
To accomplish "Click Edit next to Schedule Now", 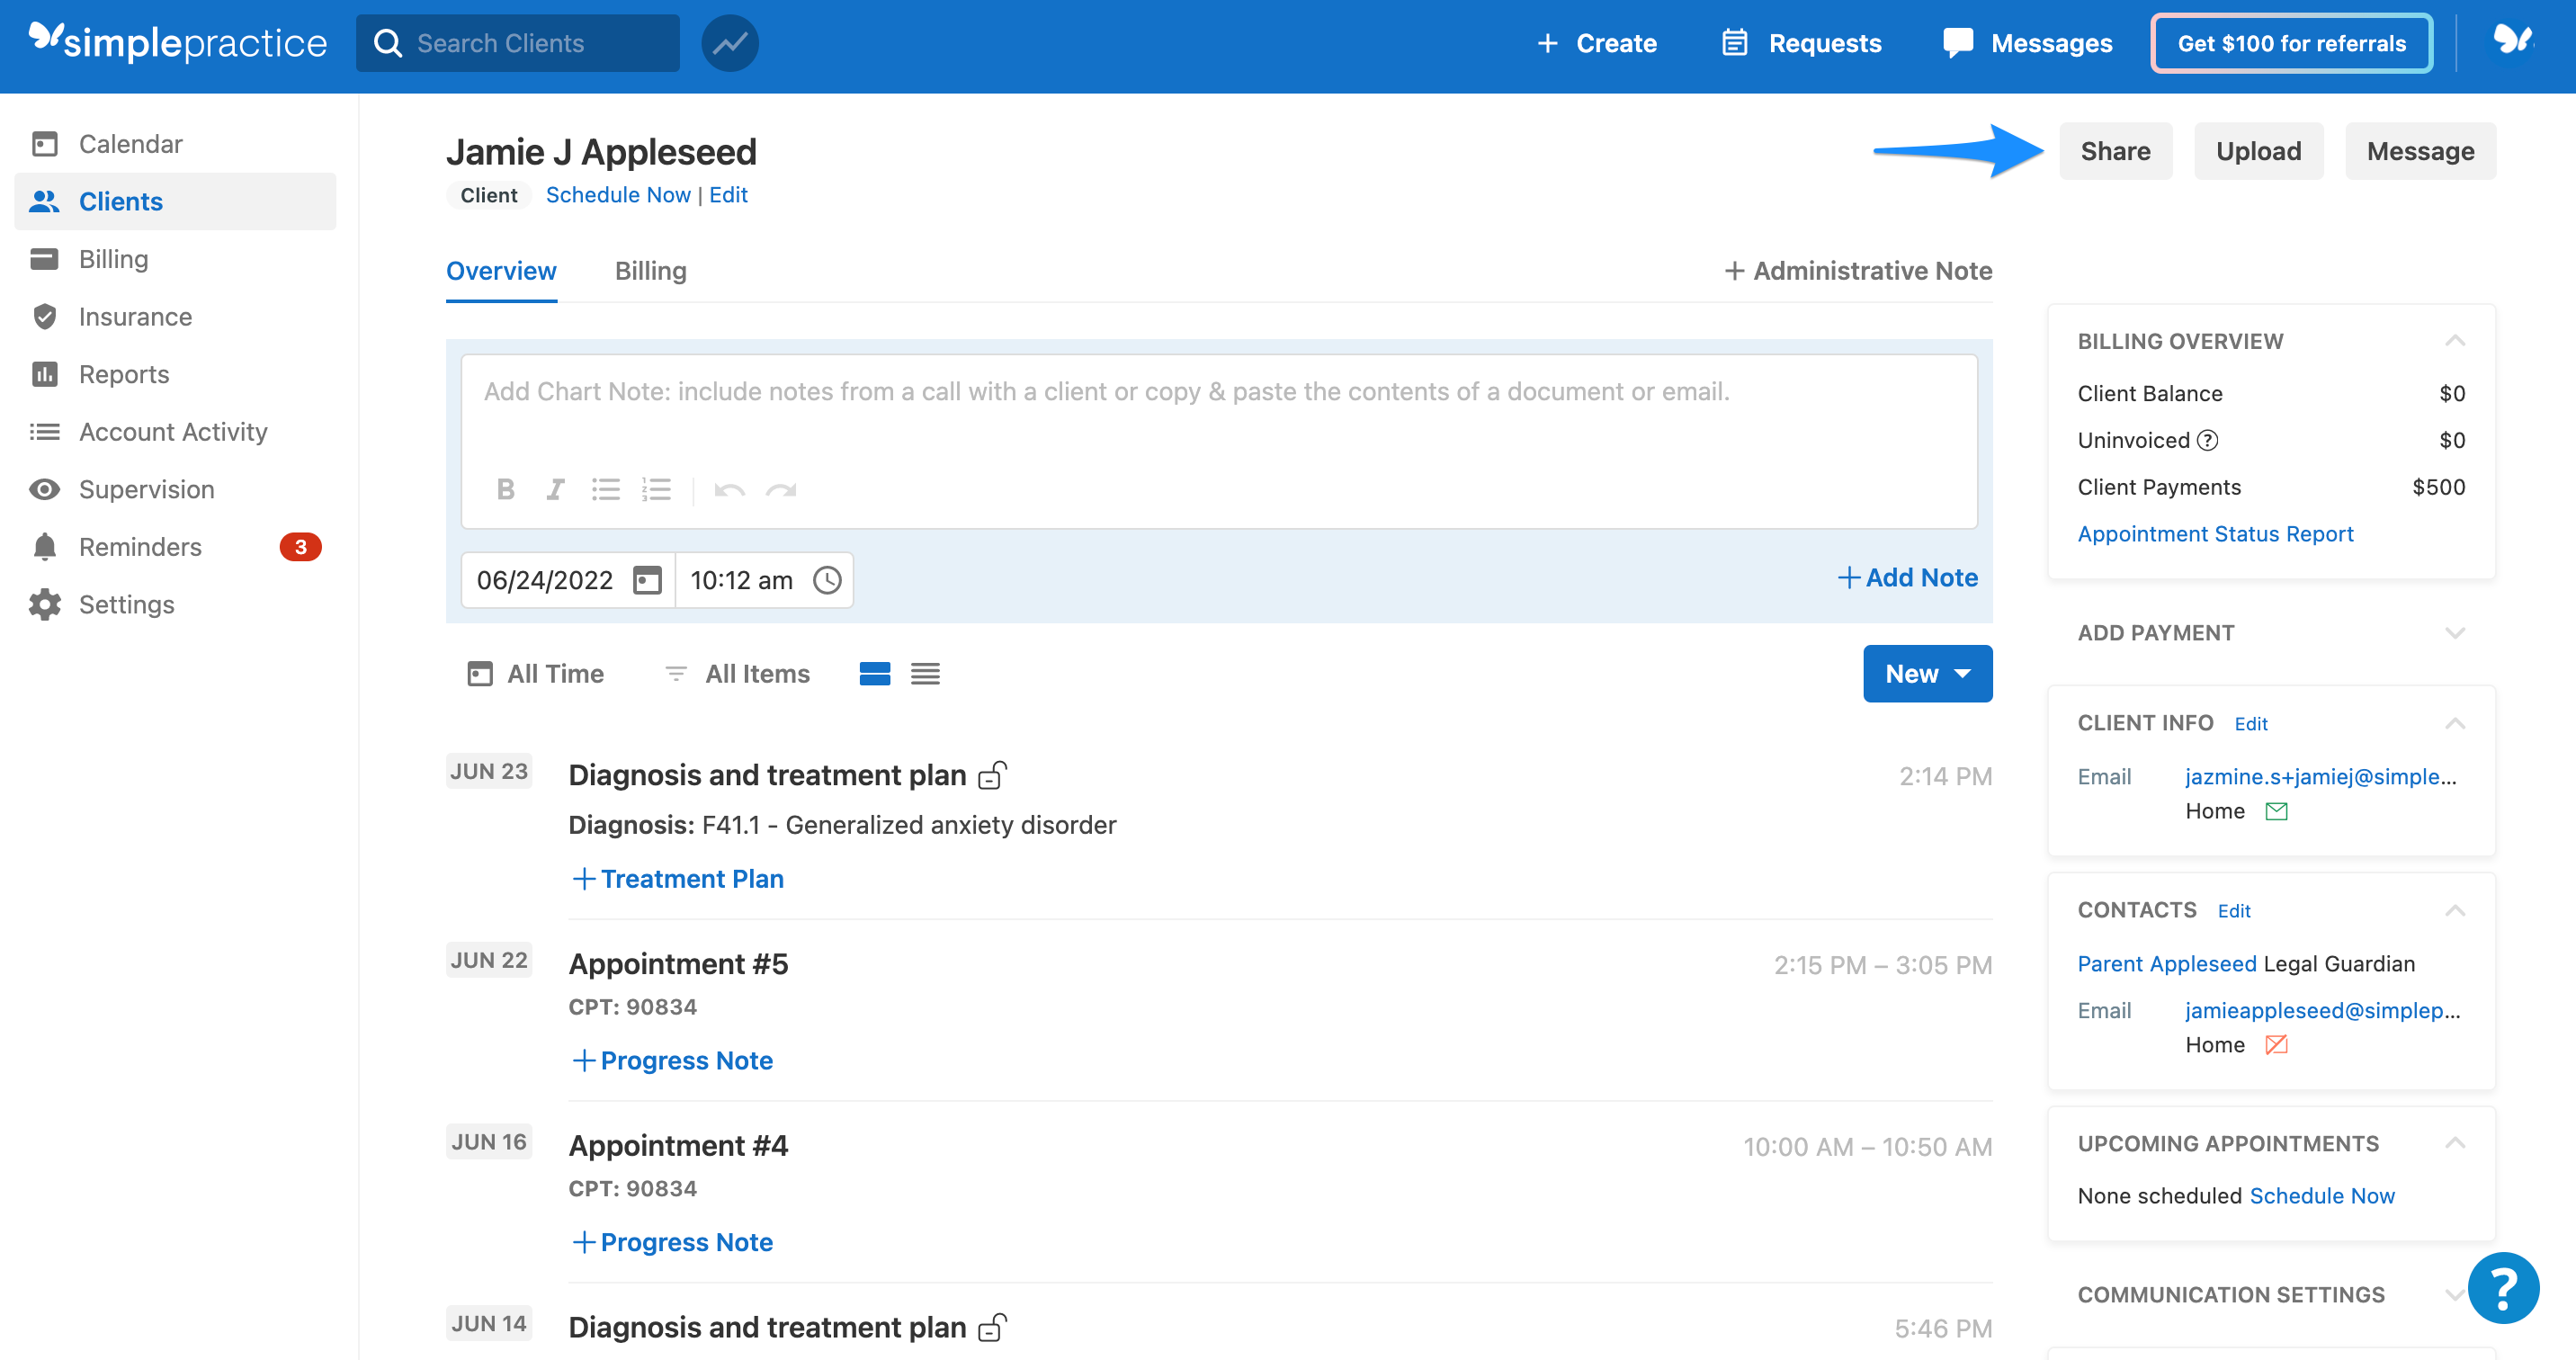I will [x=728, y=195].
